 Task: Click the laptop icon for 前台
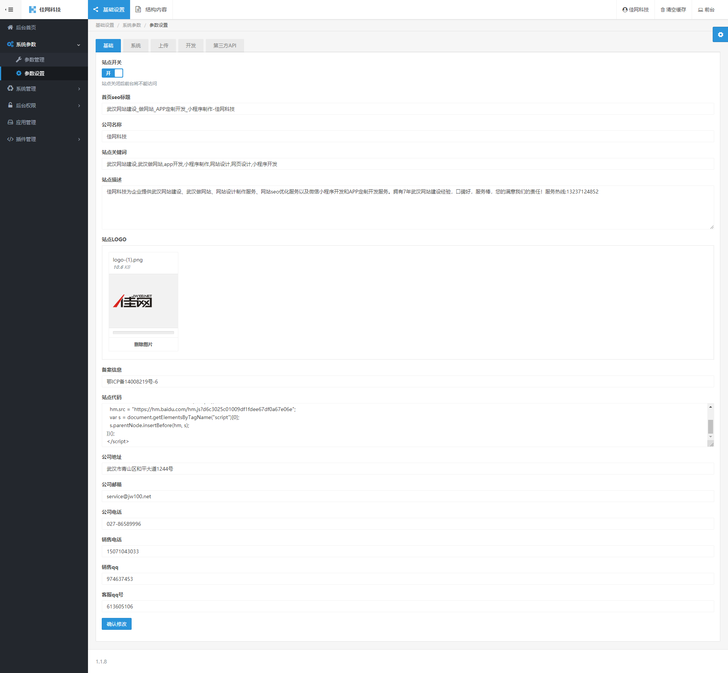(700, 10)
